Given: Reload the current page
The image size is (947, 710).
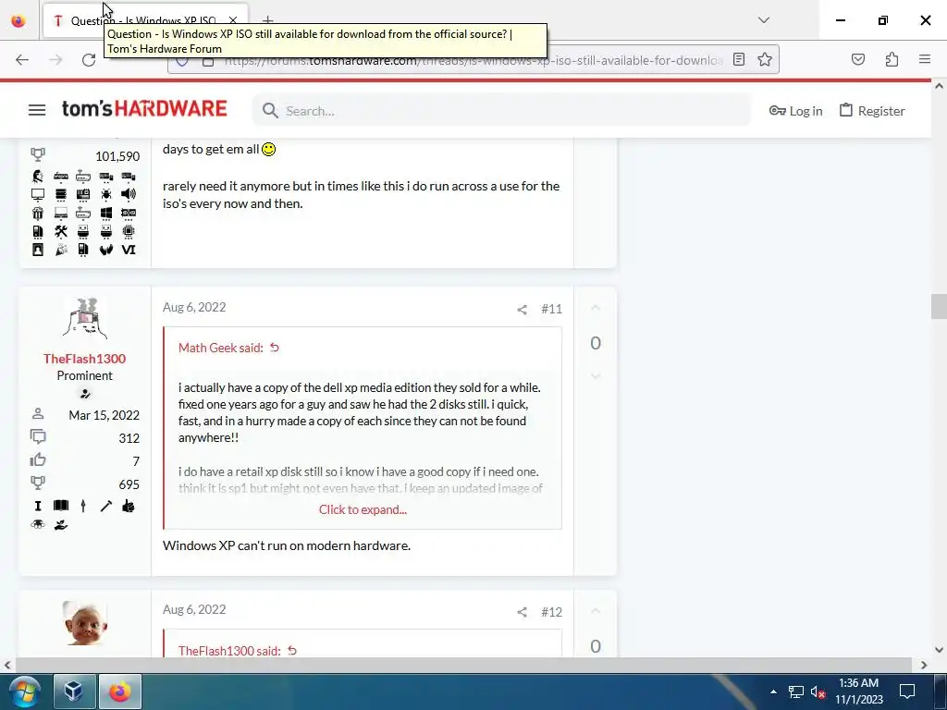Looking at the screenshot, I should click(x=89, y=60).
